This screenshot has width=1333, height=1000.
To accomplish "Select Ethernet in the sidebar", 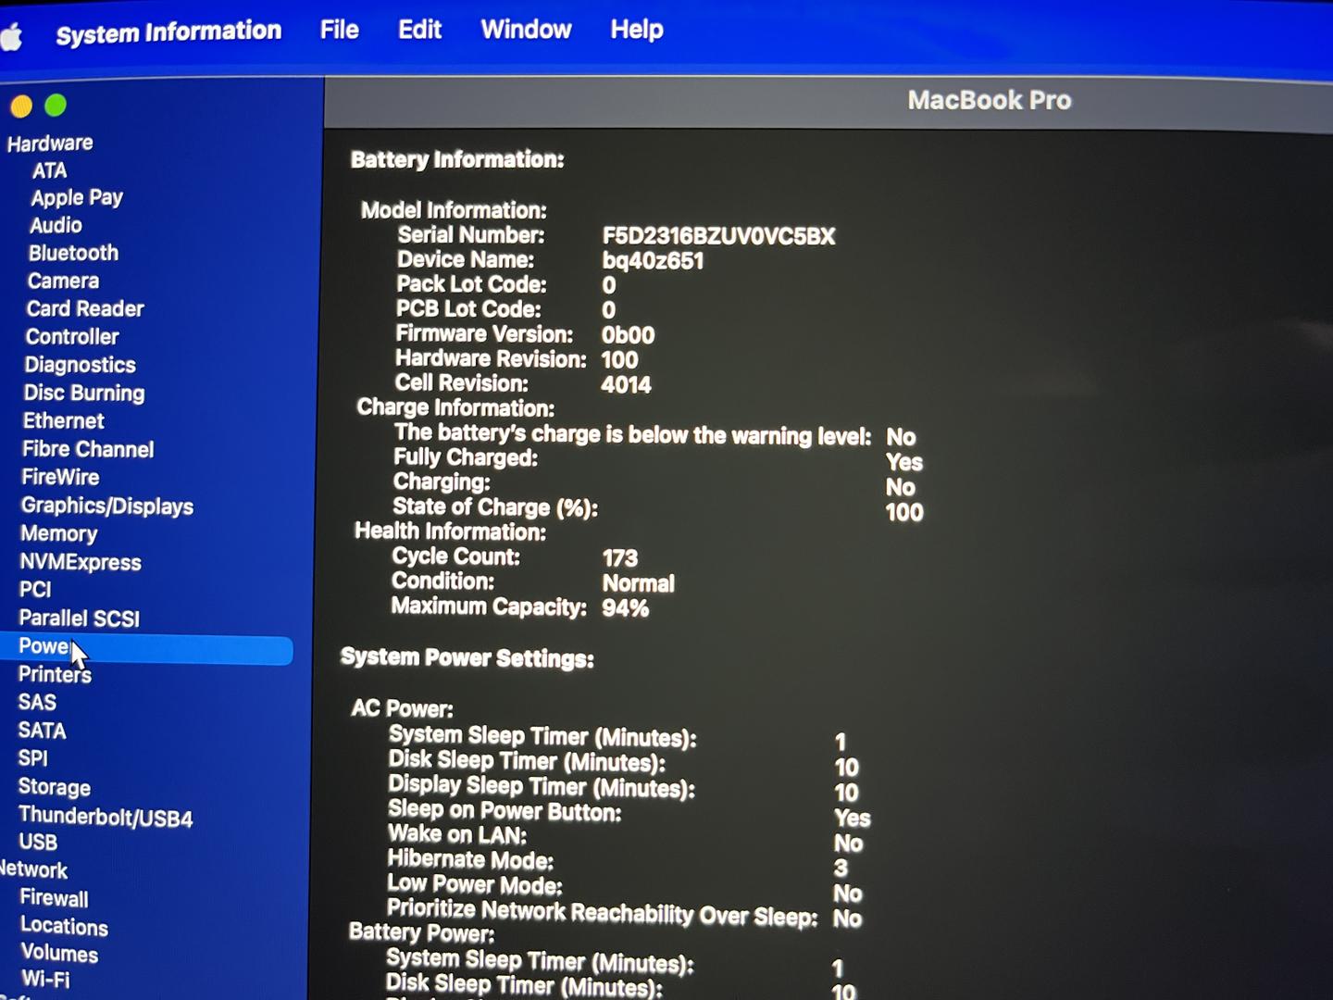I will (64, 421).
